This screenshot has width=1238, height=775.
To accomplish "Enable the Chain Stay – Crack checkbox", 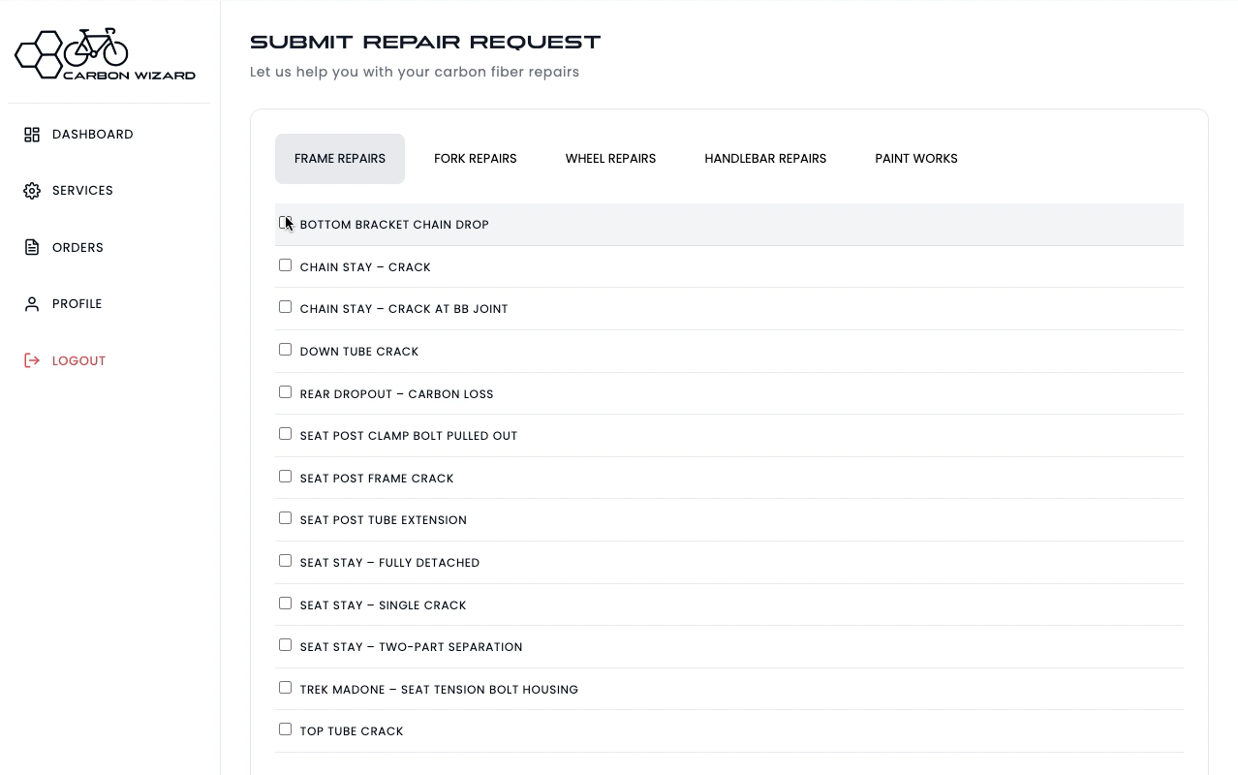I will coord(285,264).
